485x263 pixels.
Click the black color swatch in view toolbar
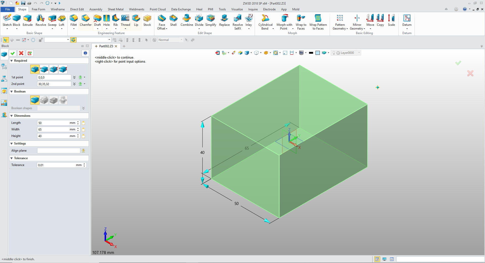[311, 53]
